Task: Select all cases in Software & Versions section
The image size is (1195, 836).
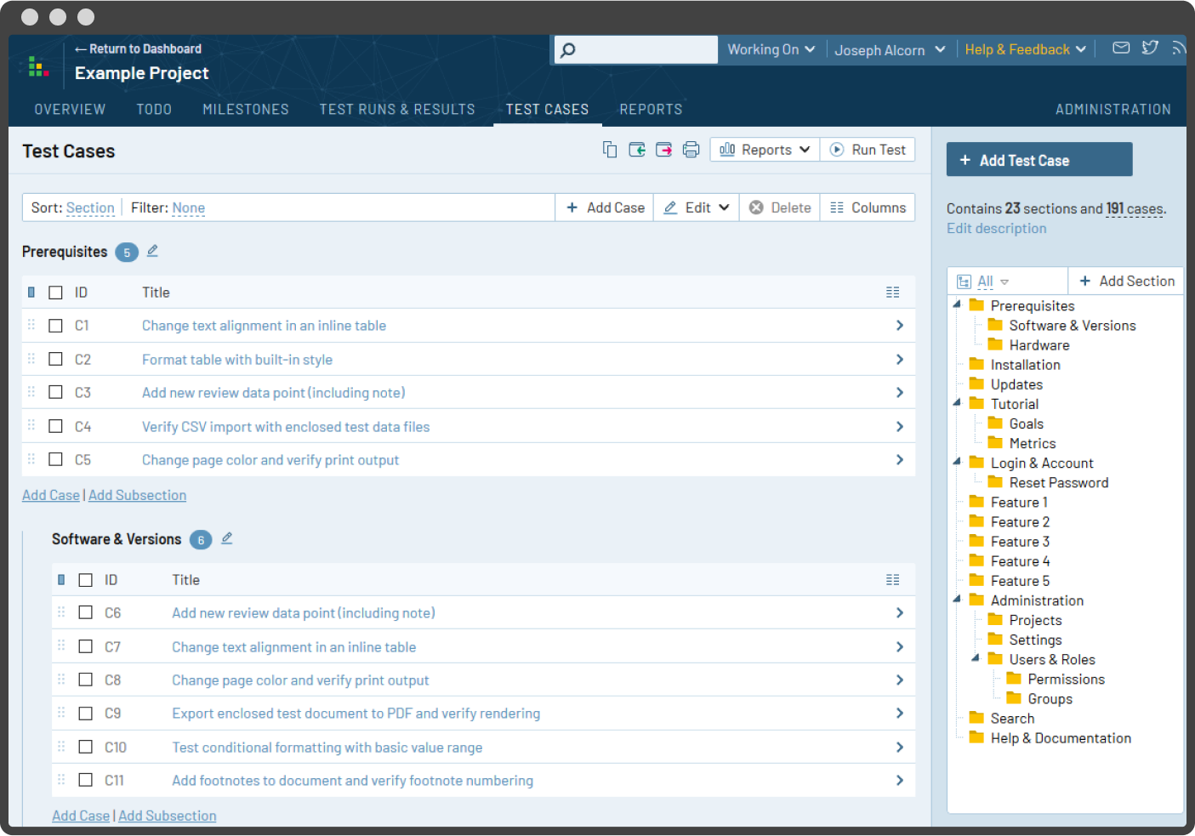Action: click(x=85, y=579)
